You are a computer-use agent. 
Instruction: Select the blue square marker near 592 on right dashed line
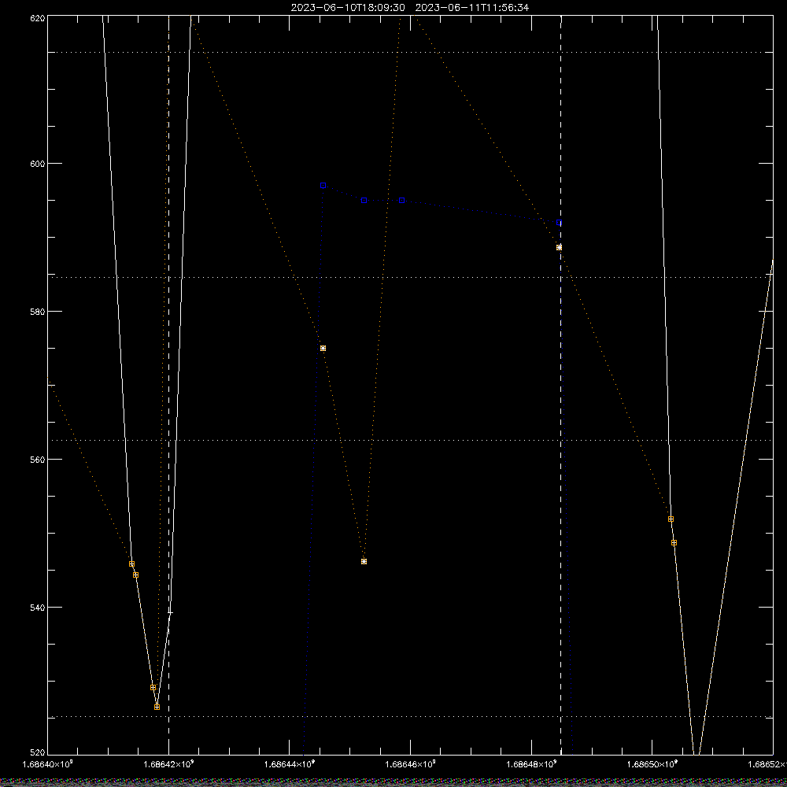pyautogui.click(x=559, y=223)
